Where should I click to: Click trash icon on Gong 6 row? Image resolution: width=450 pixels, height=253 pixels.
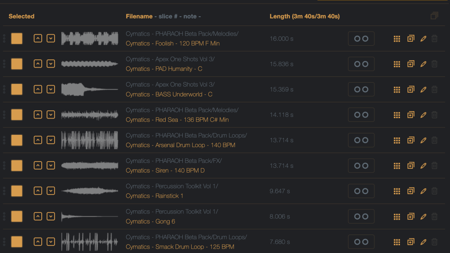[434, 217]
